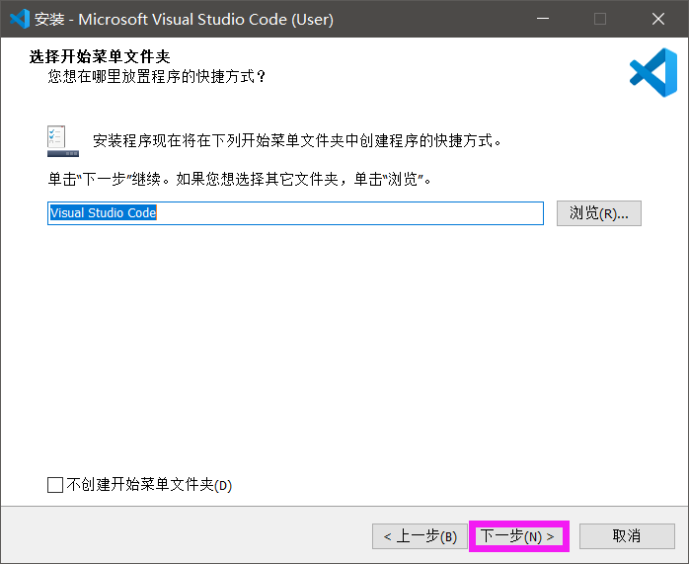This screenshot has width=689, height=564.
Task: Minimize the installer window
Action: point(543,19)
